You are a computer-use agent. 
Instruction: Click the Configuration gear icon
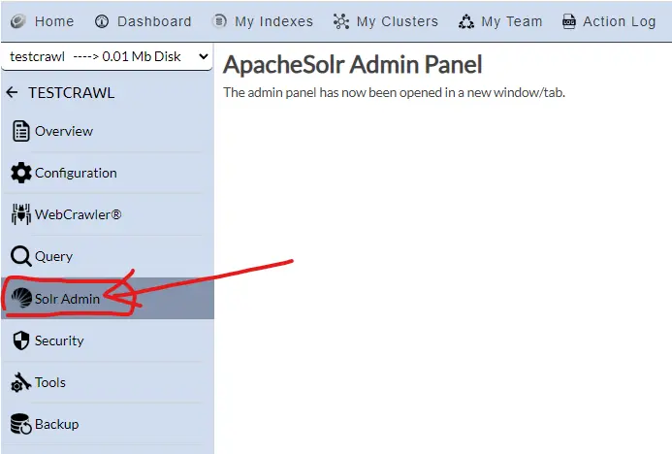[20, 173]
